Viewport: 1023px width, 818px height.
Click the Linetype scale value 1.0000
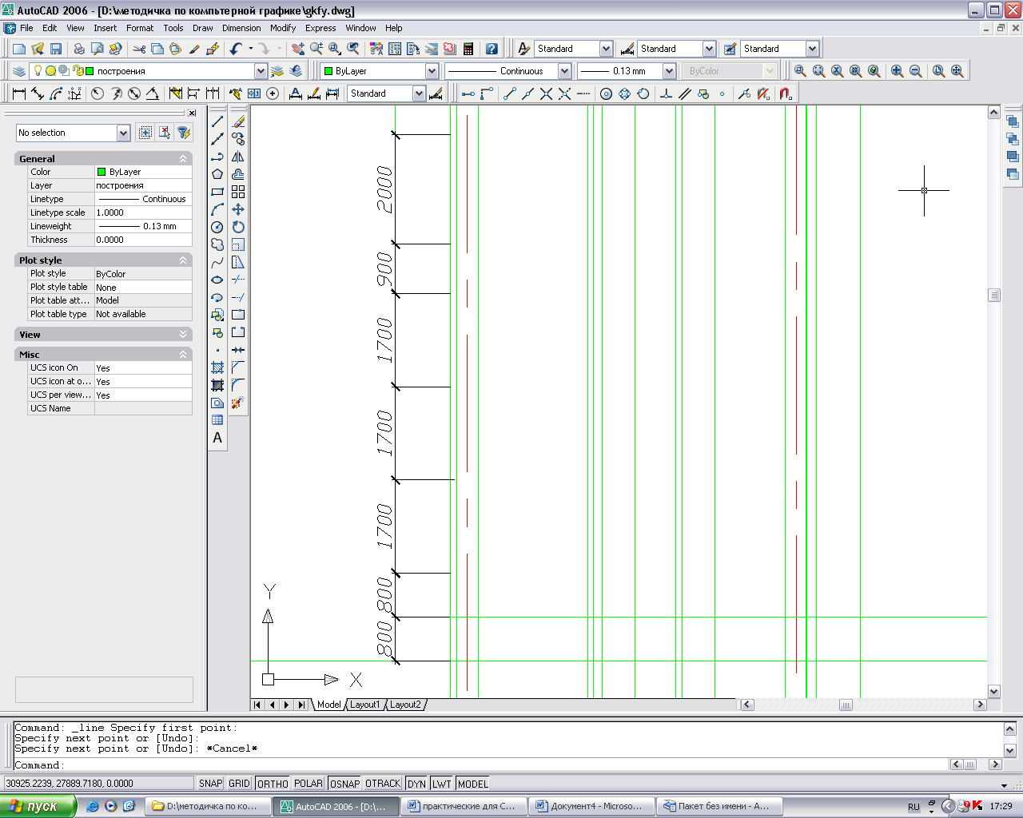point(143,212)
